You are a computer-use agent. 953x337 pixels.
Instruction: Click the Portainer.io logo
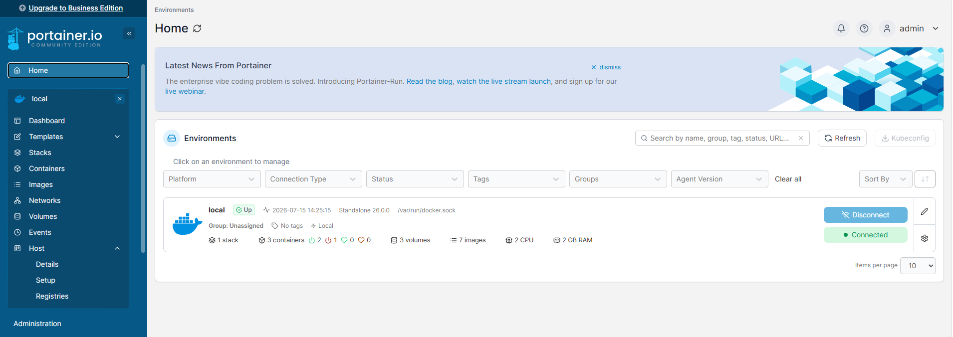click(x=55, y=38)
